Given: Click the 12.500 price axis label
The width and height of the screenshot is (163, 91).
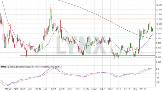Looking at the screenshot, I should [159, 5].
